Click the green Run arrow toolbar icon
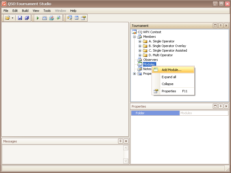Viewport: 231px width, 173px height. coord(38,18)
